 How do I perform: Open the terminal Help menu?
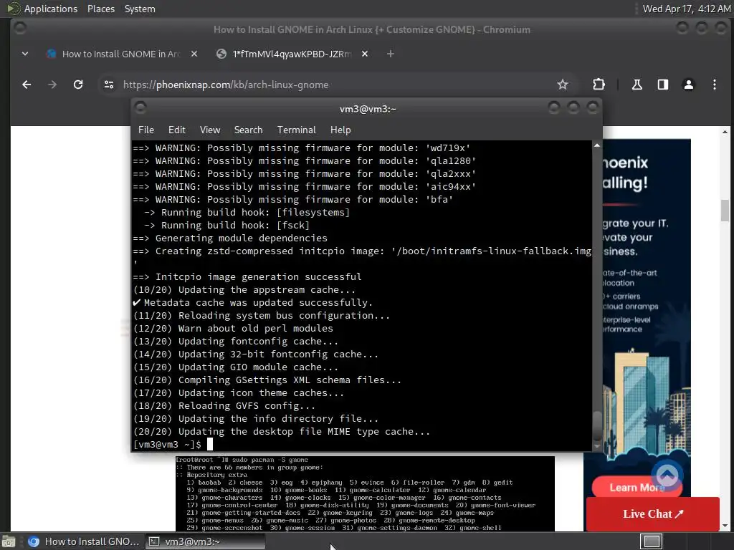pyautogui.click(x=340, y=130)
